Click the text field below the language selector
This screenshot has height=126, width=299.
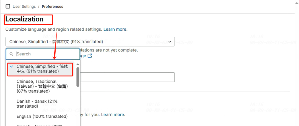127,77
